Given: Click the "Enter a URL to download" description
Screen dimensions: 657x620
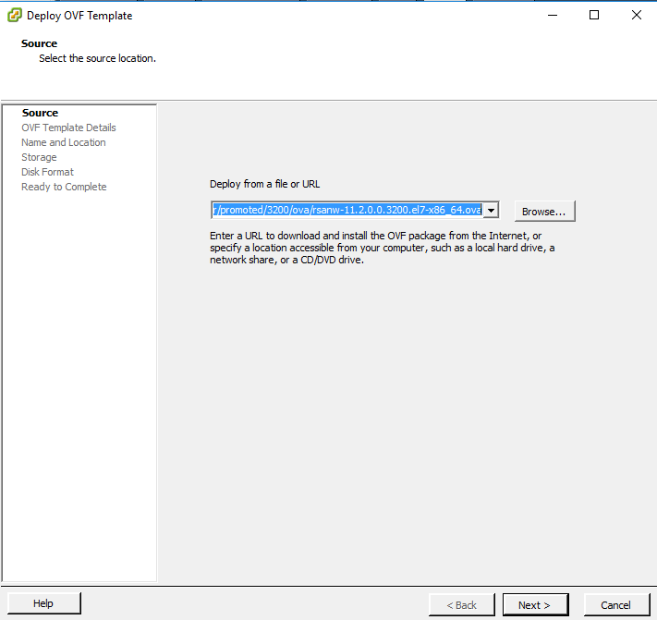Looking at the screenshot, I should [383, 248].
